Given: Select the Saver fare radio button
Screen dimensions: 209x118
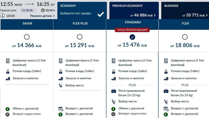Looking at the screenshot, I should click(27, 37).
